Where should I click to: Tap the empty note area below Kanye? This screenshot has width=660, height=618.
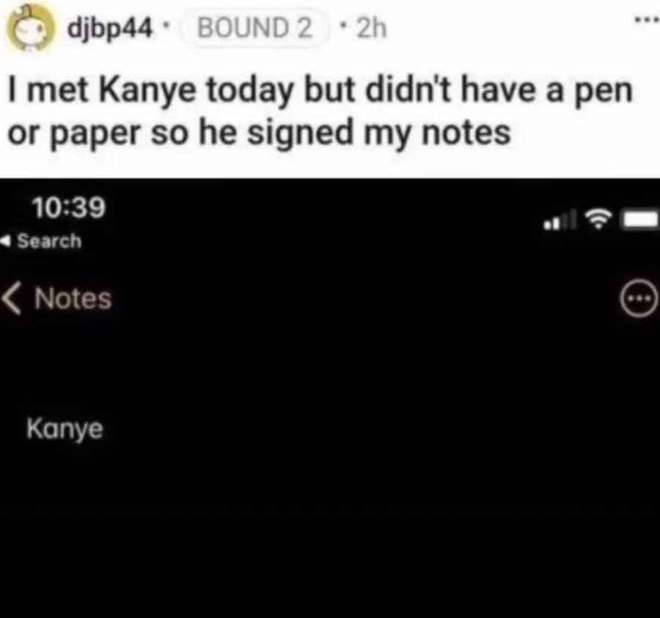point(330,530)
